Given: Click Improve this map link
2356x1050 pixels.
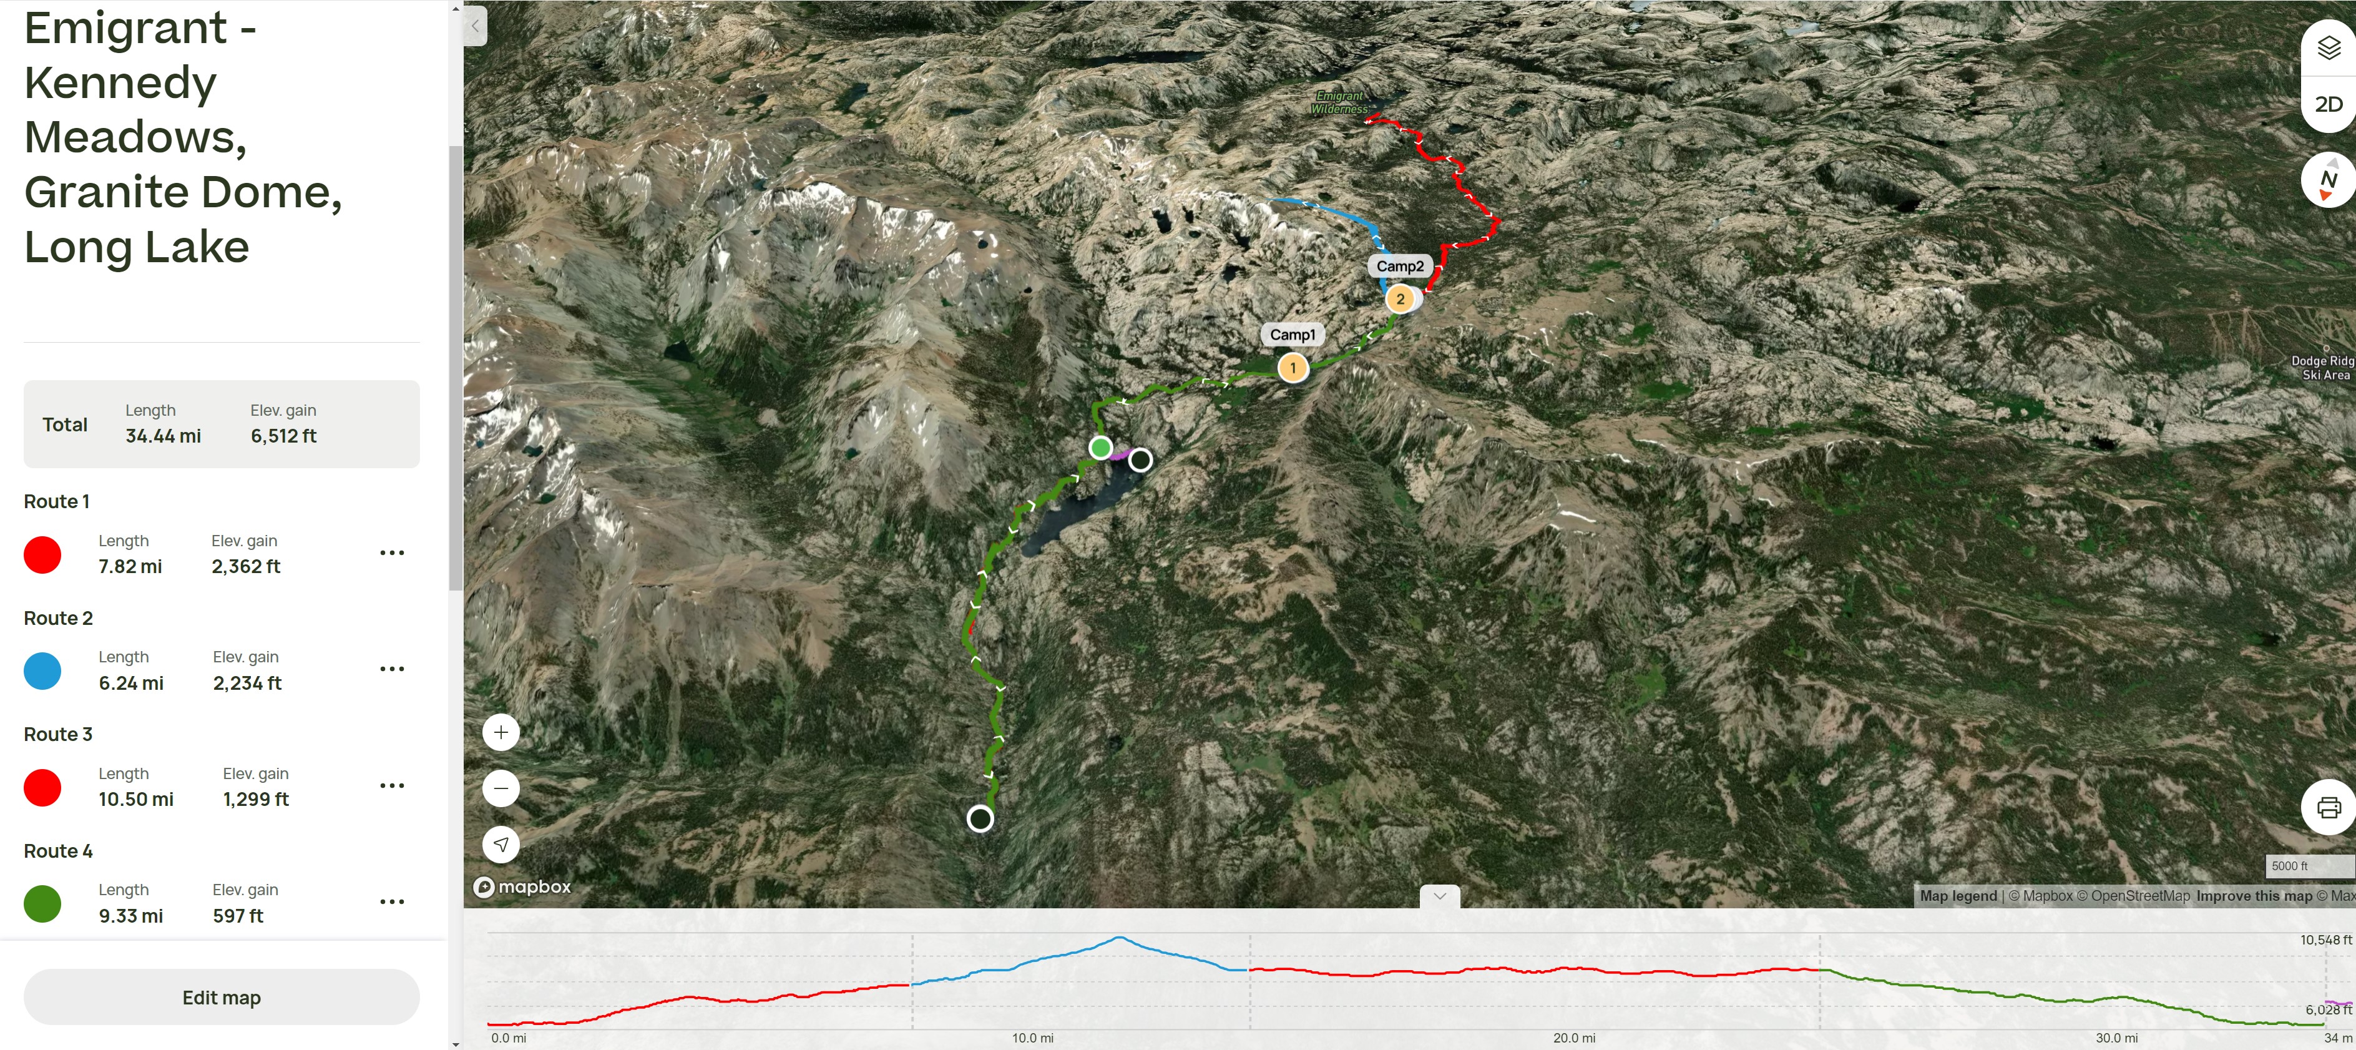Looking at the screenshot, I should click(2254, 896).
